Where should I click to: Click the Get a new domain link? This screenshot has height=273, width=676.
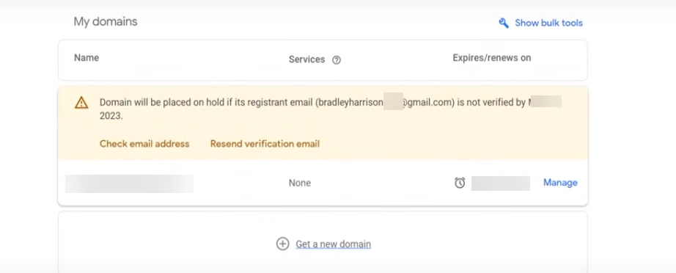334,244
